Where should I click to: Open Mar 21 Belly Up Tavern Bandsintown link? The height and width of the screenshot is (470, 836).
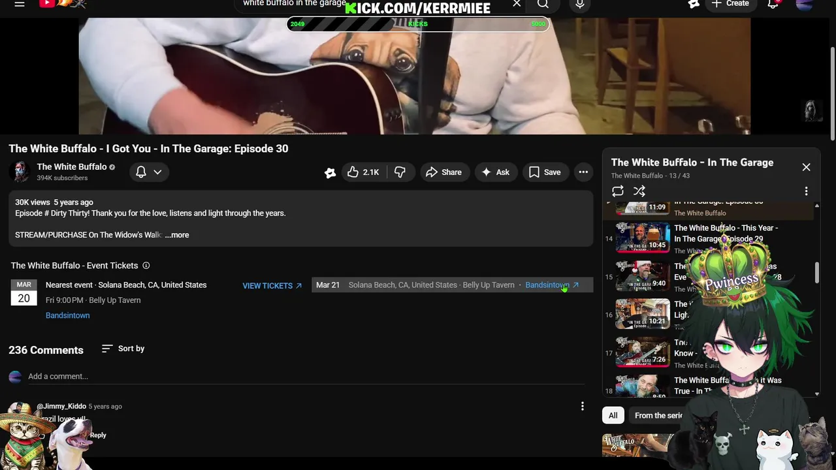pos(552,285)
